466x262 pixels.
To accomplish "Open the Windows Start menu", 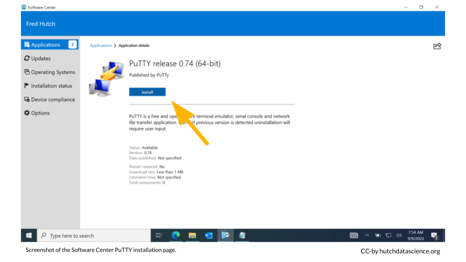I will (29, 236).
